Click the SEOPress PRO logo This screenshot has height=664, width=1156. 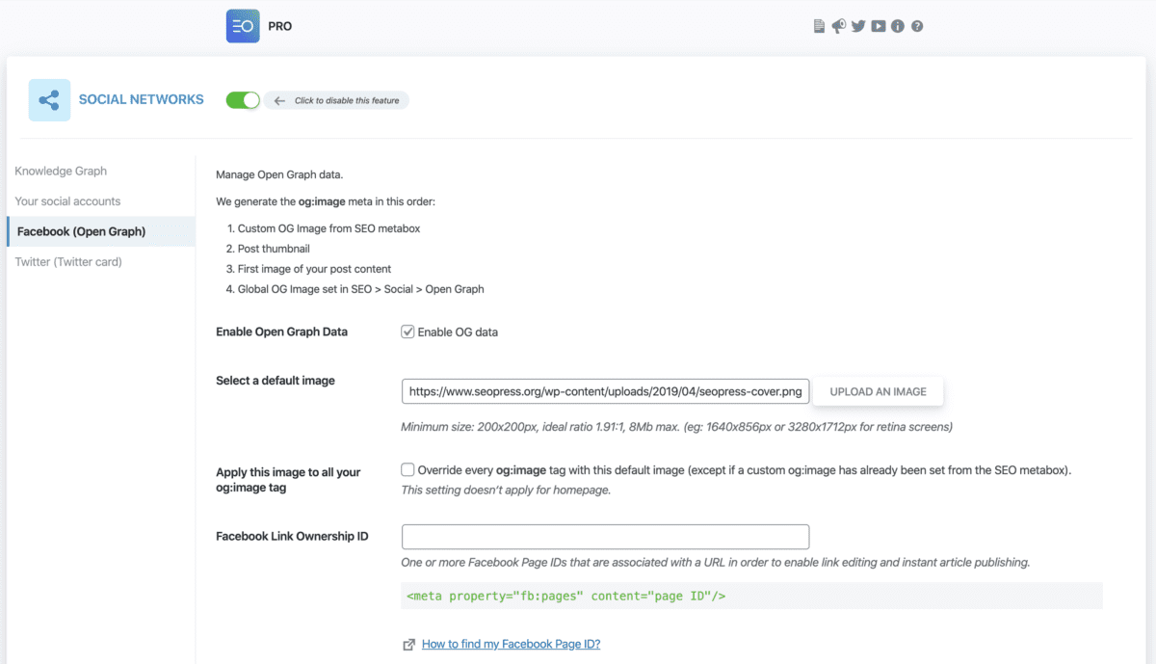(243, 26)
